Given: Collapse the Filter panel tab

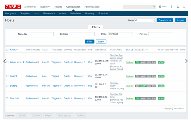Looking at the screenshot, I should (x=96, y=27).
